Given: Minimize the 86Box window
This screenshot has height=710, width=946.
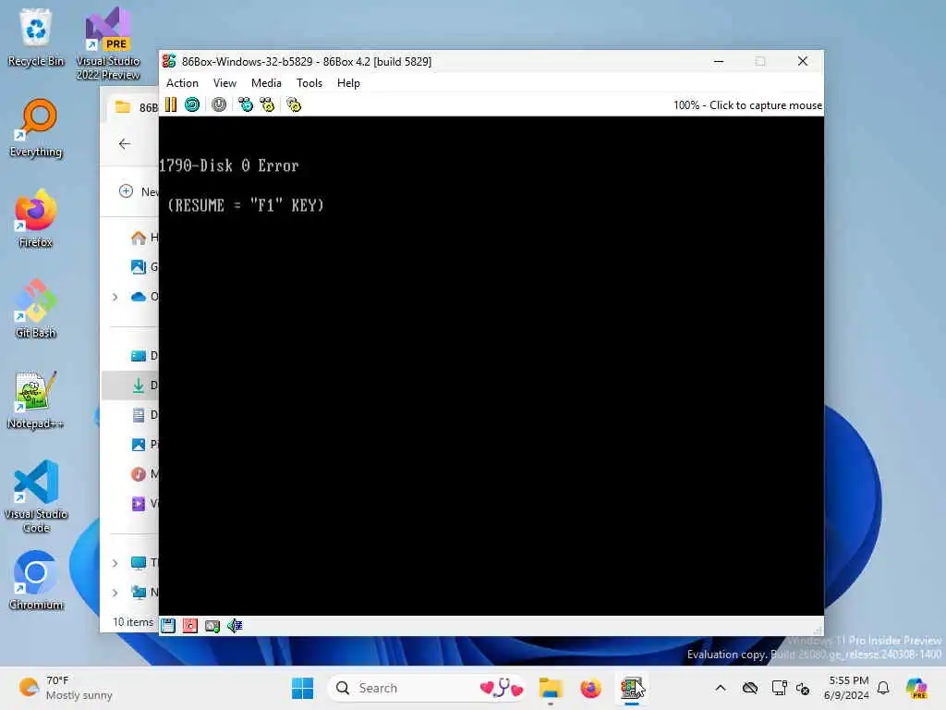Looking at the screenshot, I should (x=719, y=61).
